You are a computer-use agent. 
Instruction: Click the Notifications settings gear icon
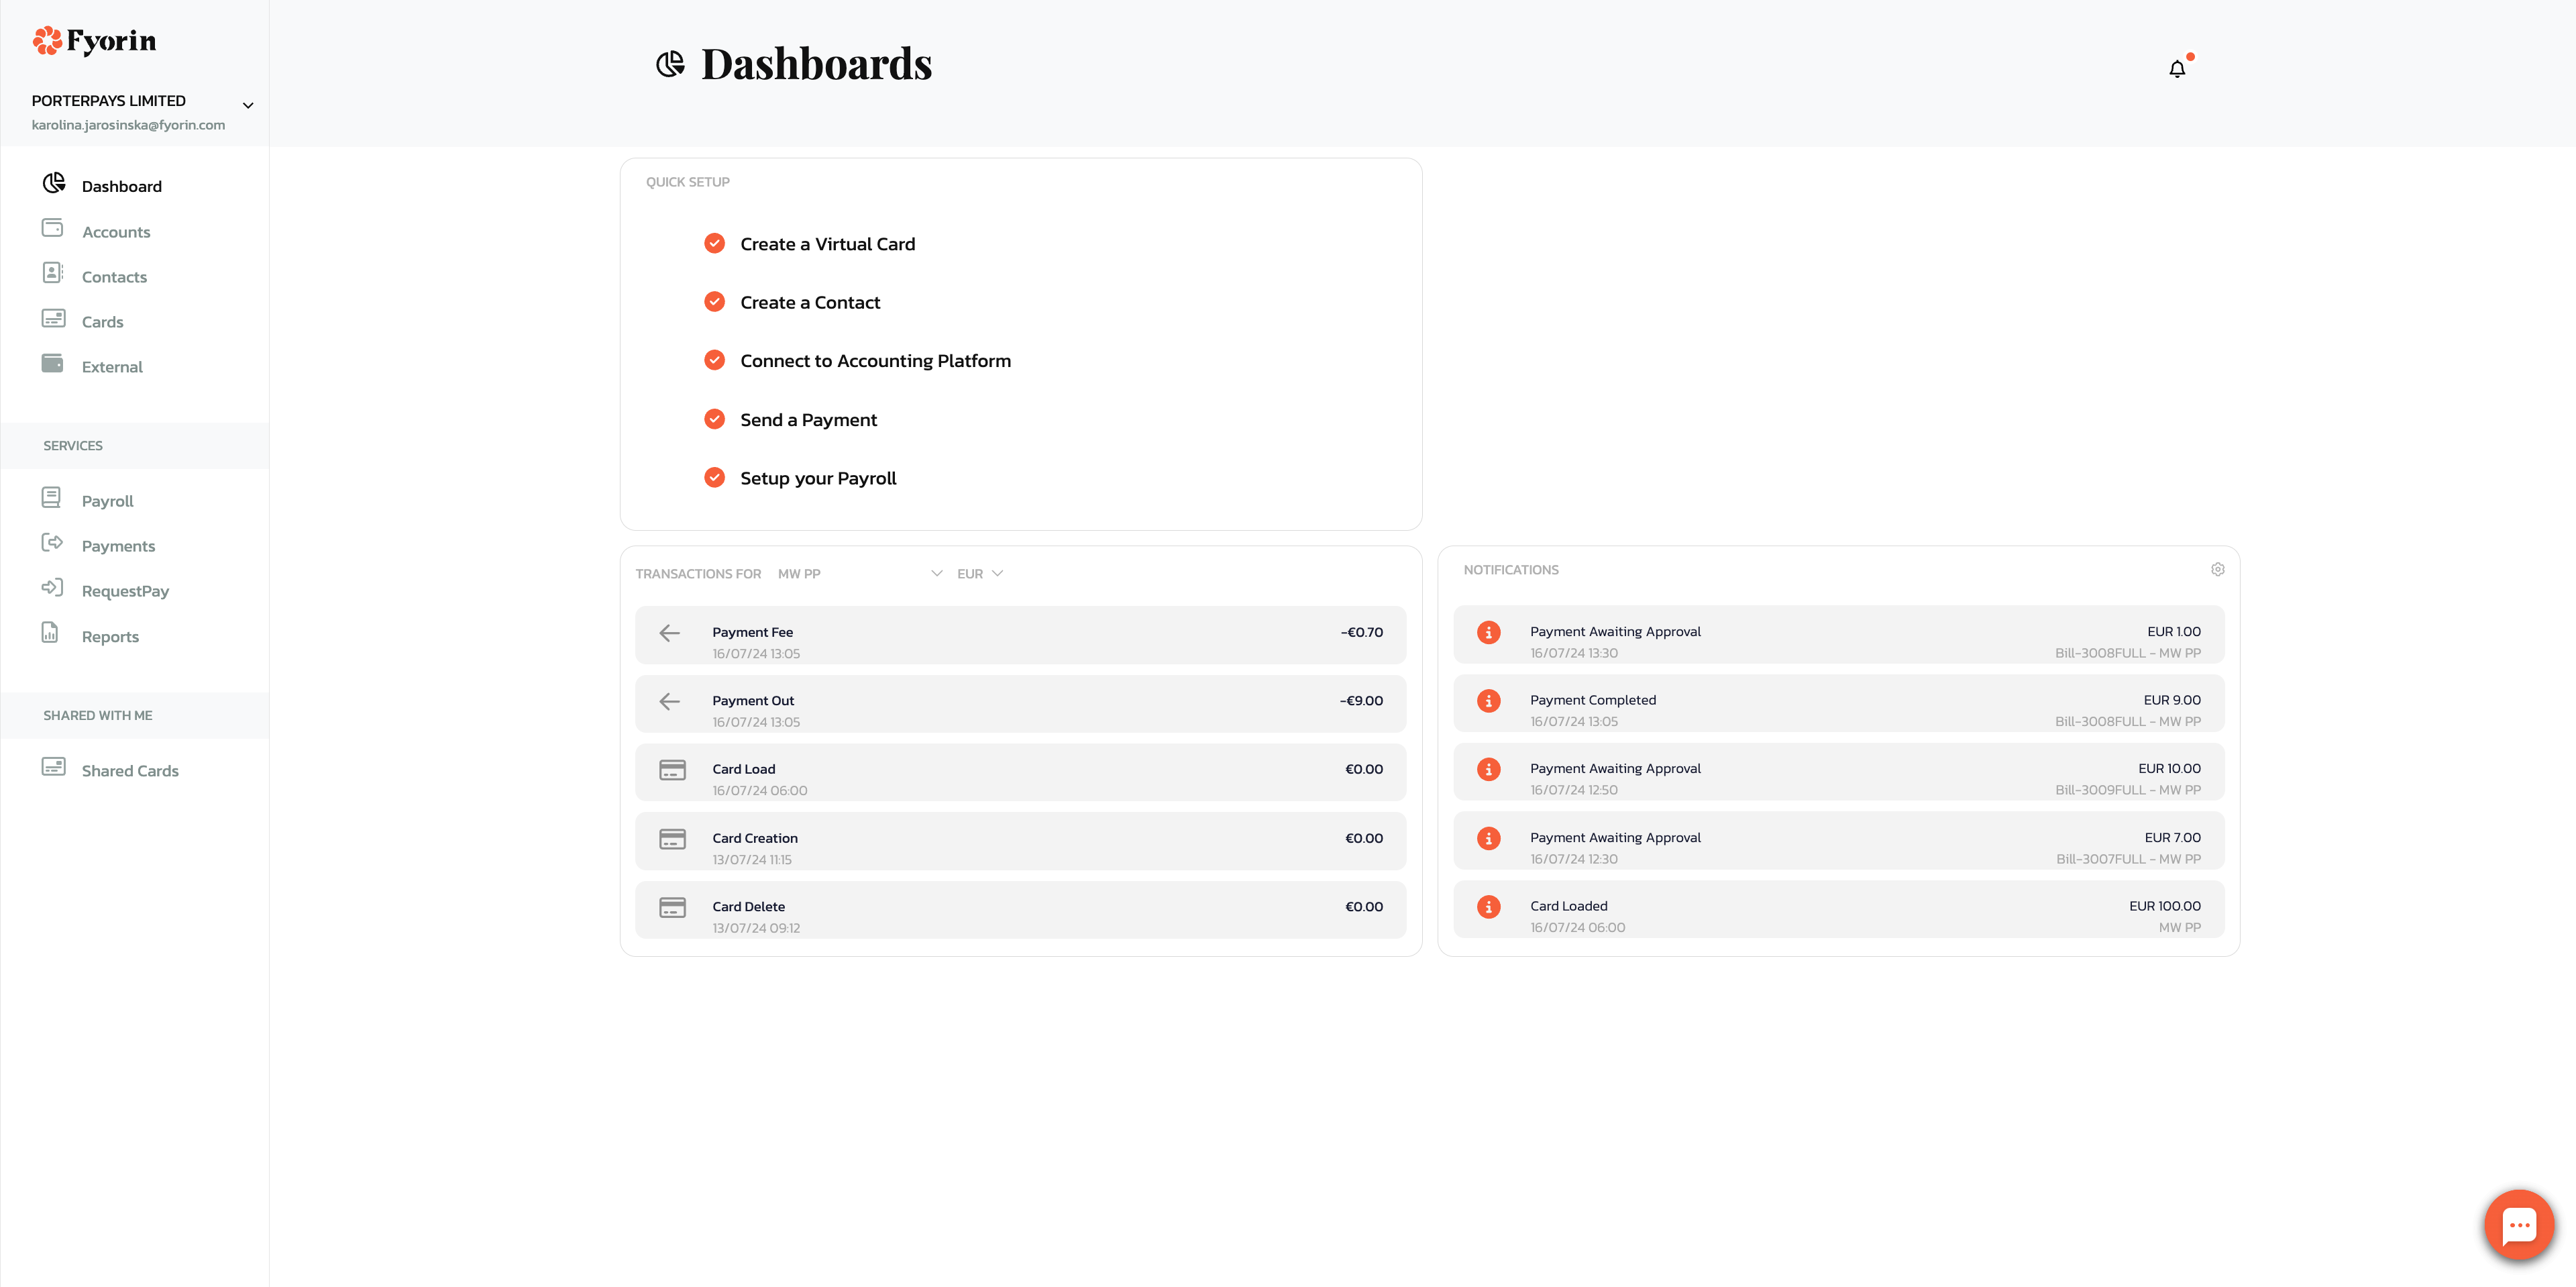pos(2218,569)
